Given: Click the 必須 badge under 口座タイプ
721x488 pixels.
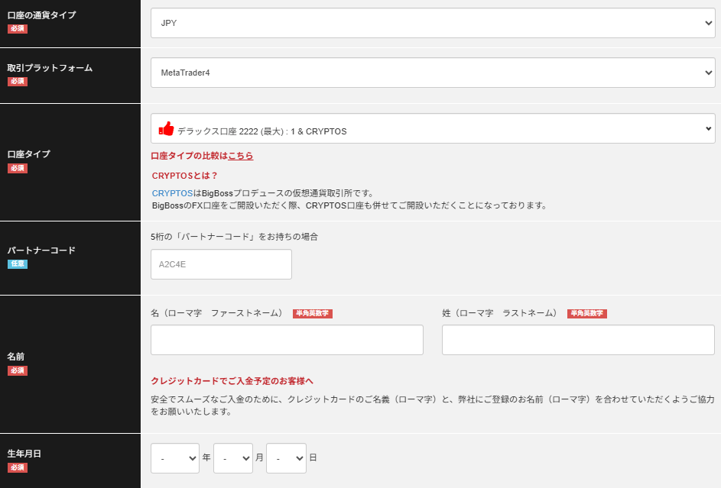Looking at the screenshot, I should coord(18,169).
